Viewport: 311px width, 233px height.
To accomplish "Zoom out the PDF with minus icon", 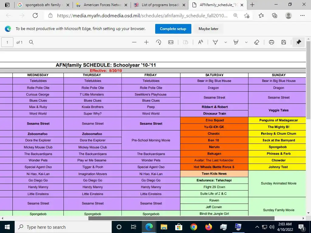I will [x=134, y=42].
